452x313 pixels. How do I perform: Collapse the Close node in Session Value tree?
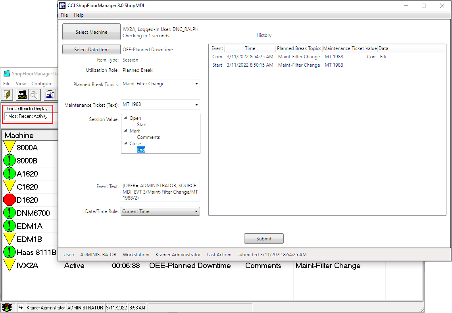(125, 143)
